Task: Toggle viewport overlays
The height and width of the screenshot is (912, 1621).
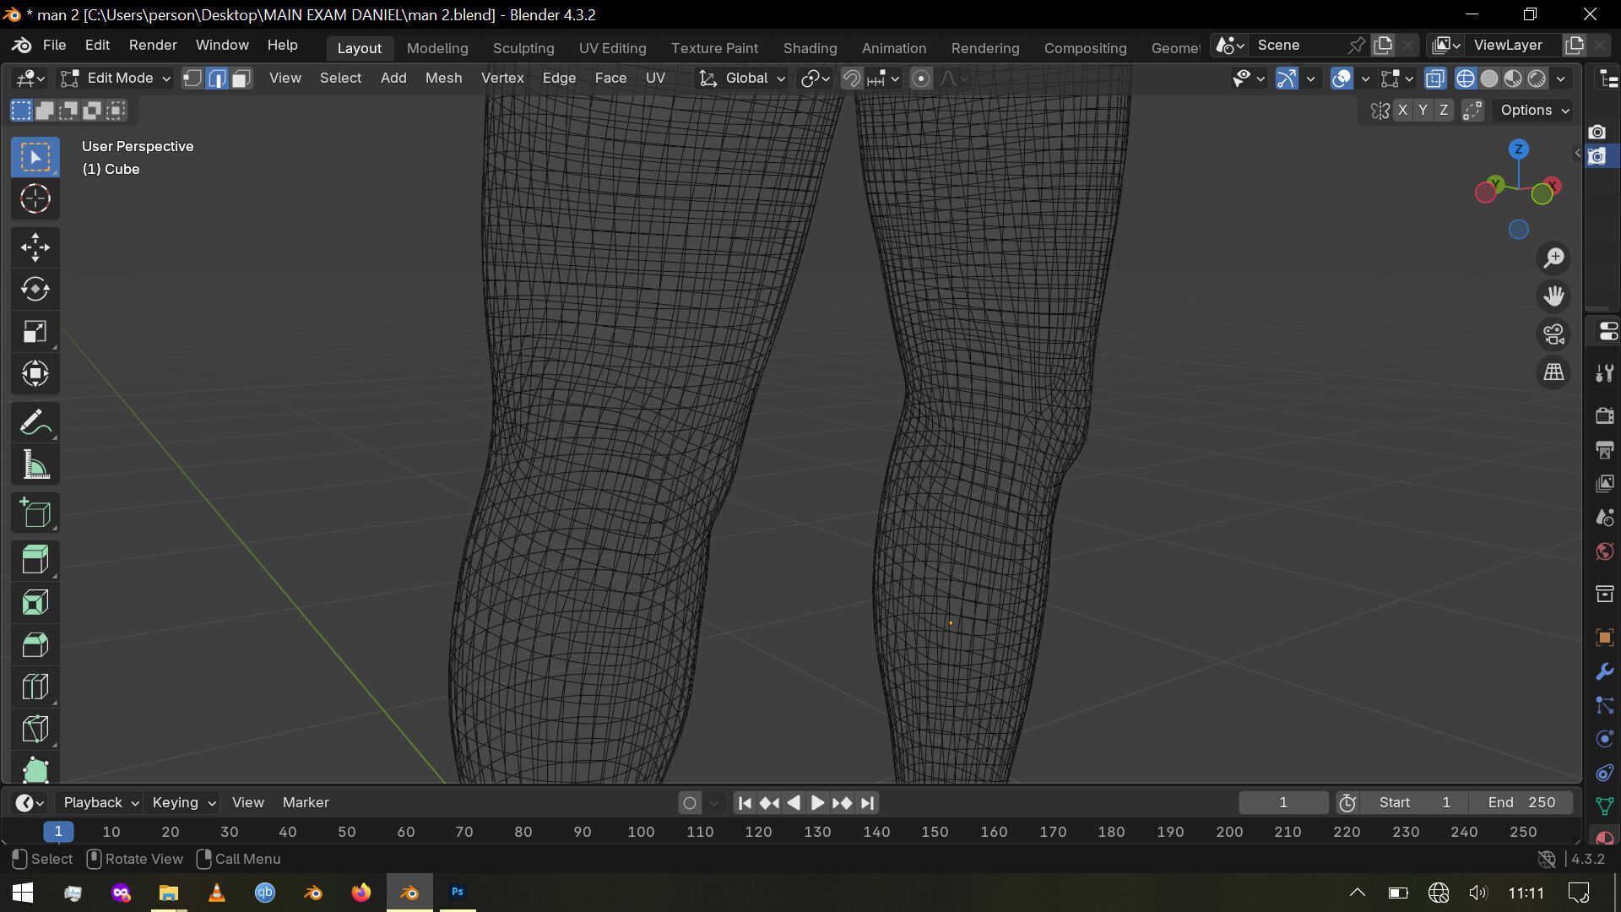Action: point(1341,79)
